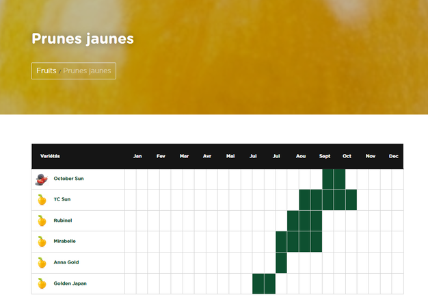Select the Rubinel variety label
The image size is (428, 308).
pyautogui.click(x=63, y=220)
